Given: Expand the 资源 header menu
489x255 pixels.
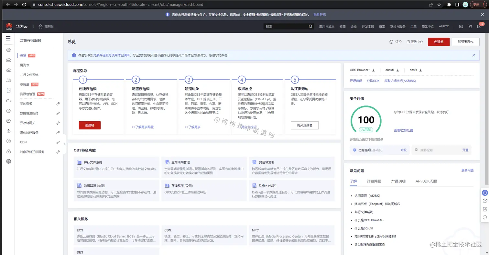Looking at the screenshot, I should [342, 27].
